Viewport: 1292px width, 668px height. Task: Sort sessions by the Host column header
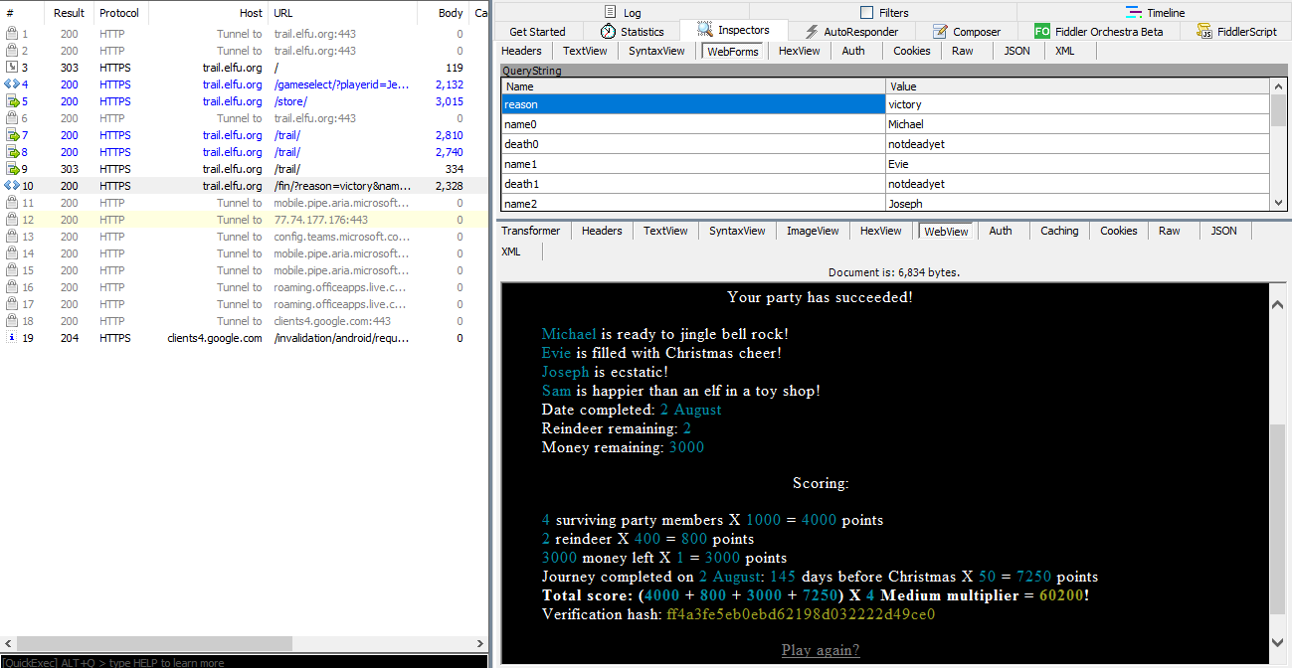click(208, 13)
